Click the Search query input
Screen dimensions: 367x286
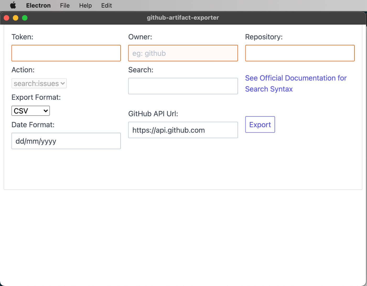click(183, 86)
